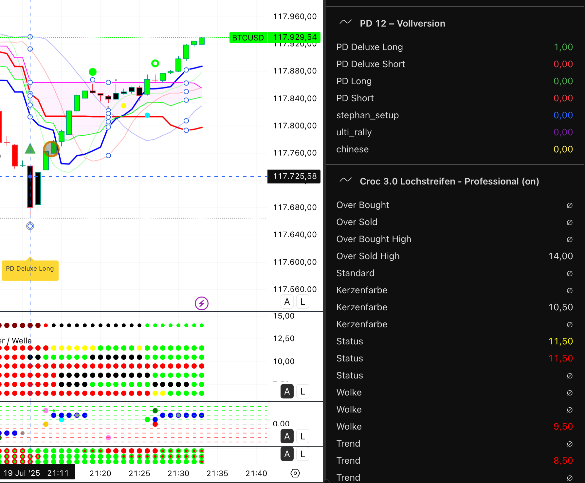Enable log scale L in the bottom-most pane
Image resolution: width=585 pixels, height=483 pixels.
point(303,454)
